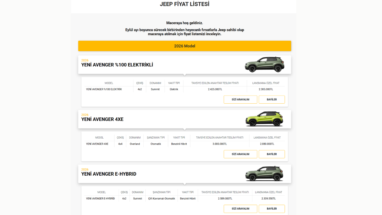Click the 4x2 cell for Avenger %100 Elektrik

pyautogui.click(x=140, y=89)
